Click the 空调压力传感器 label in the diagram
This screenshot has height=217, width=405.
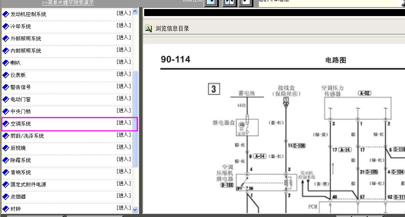click(x=332, y=91)
